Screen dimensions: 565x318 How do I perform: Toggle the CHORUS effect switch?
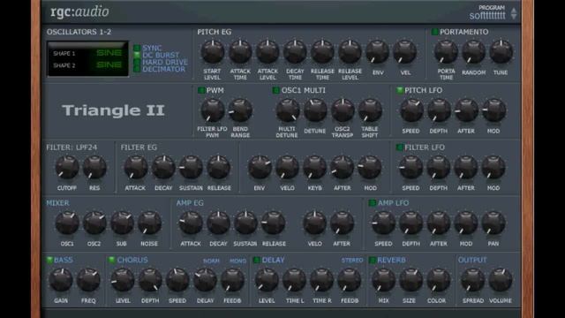pos(112,260)
